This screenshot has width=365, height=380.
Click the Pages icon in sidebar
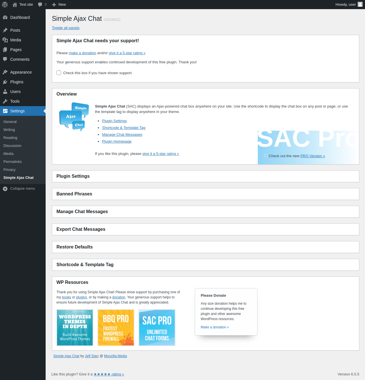pos(5,50)
